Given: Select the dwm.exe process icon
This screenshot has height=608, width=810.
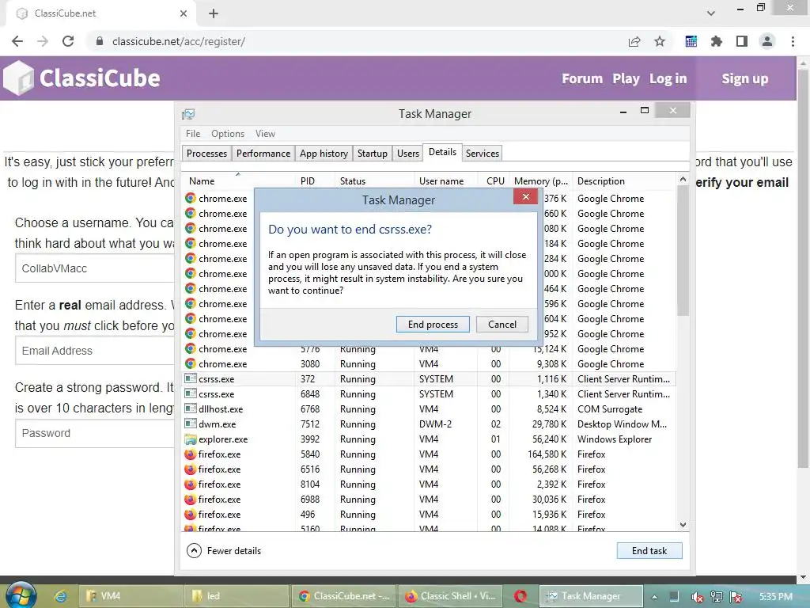Looking at the screenshot, I should (190, 424).
